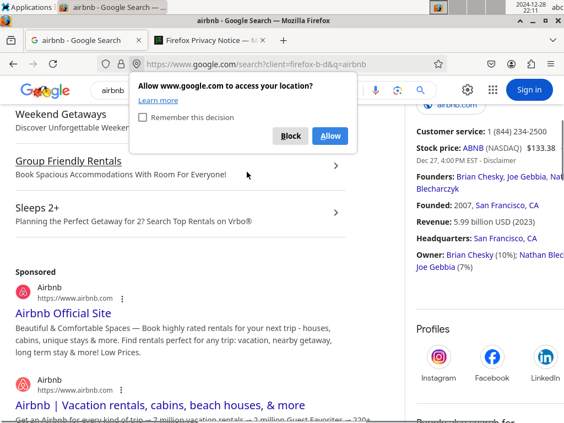Block location access
The height and width of the screenshot is (423, 564).
pos(290,136)
